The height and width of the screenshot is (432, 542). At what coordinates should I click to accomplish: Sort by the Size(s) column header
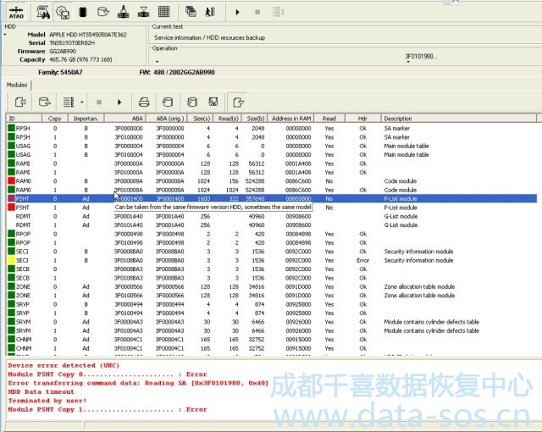coord(200,119)
